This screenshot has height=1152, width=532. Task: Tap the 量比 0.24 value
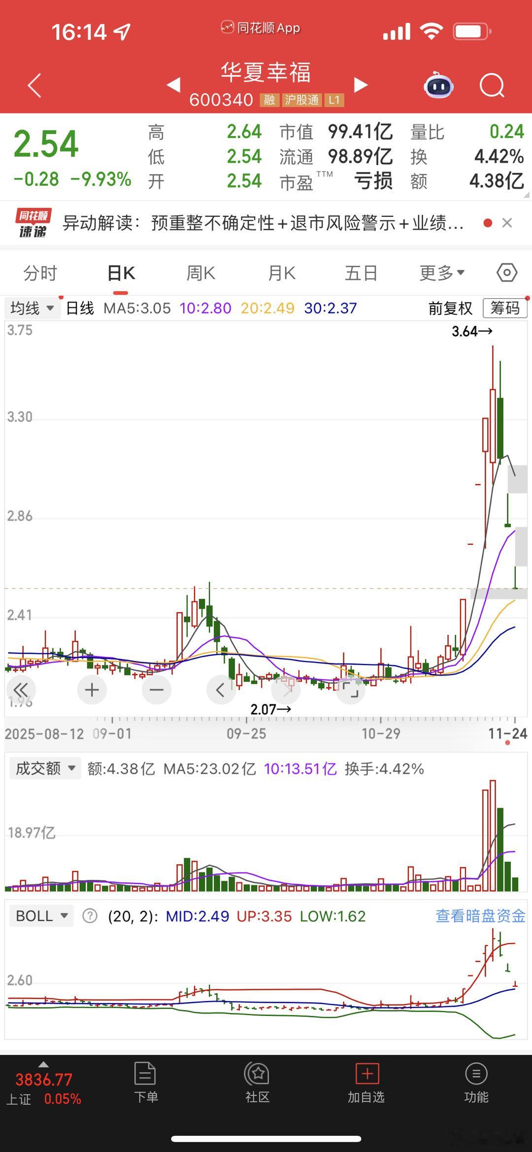coord(506,132)
